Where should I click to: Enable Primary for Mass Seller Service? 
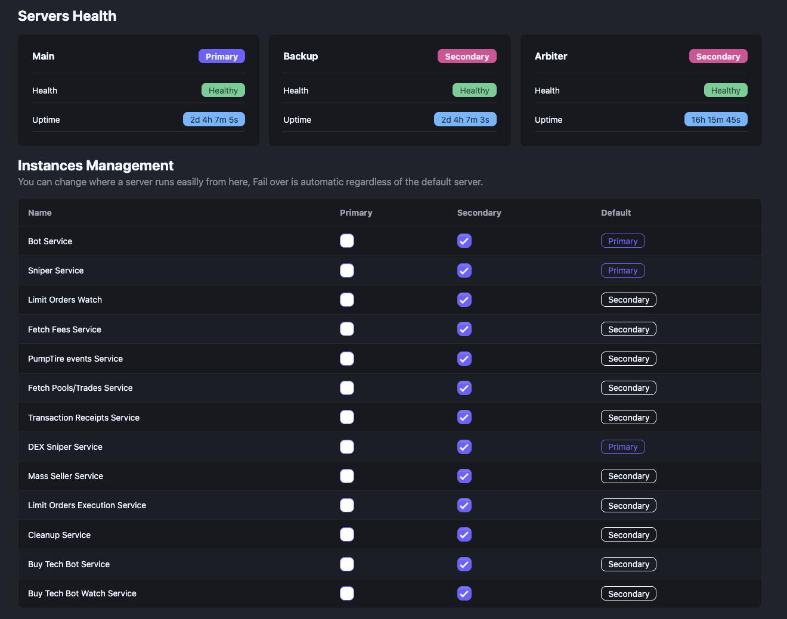[x=347, y=476]
